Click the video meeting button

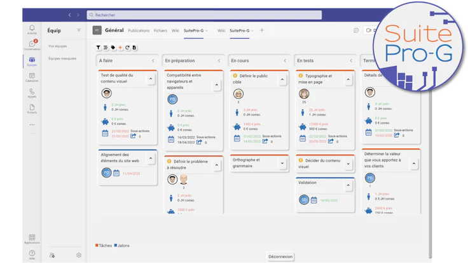(369, 30)
